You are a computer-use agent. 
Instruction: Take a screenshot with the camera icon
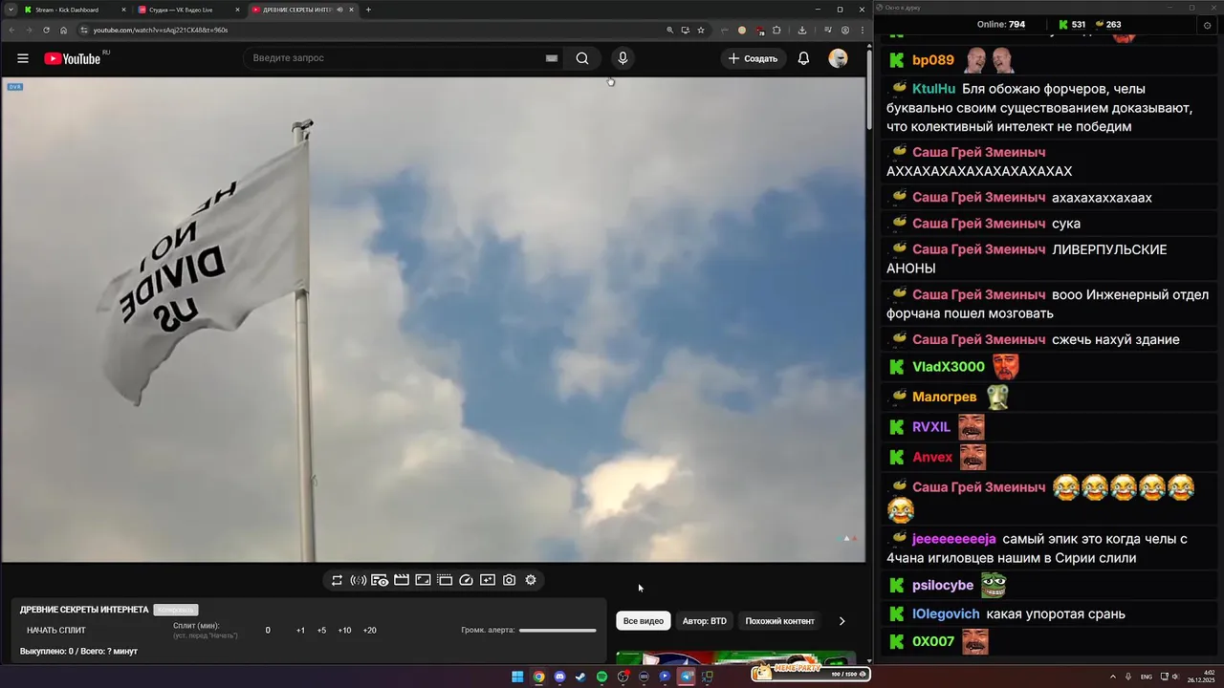(509, 580)
